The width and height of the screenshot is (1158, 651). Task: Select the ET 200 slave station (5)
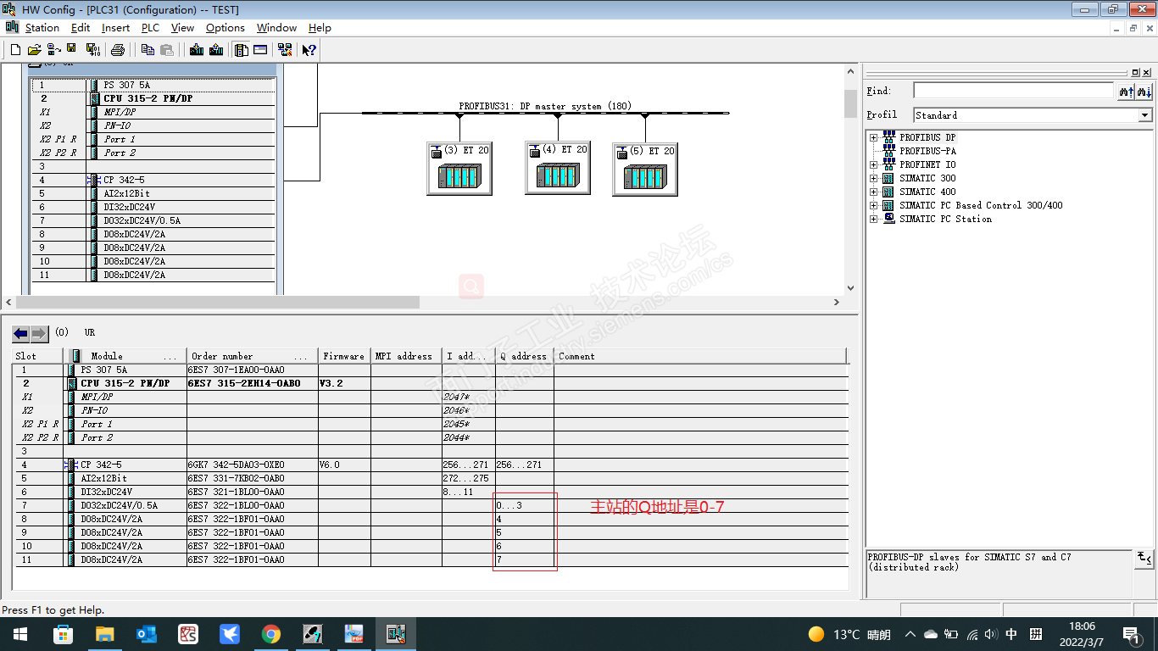tap(645, 169)
